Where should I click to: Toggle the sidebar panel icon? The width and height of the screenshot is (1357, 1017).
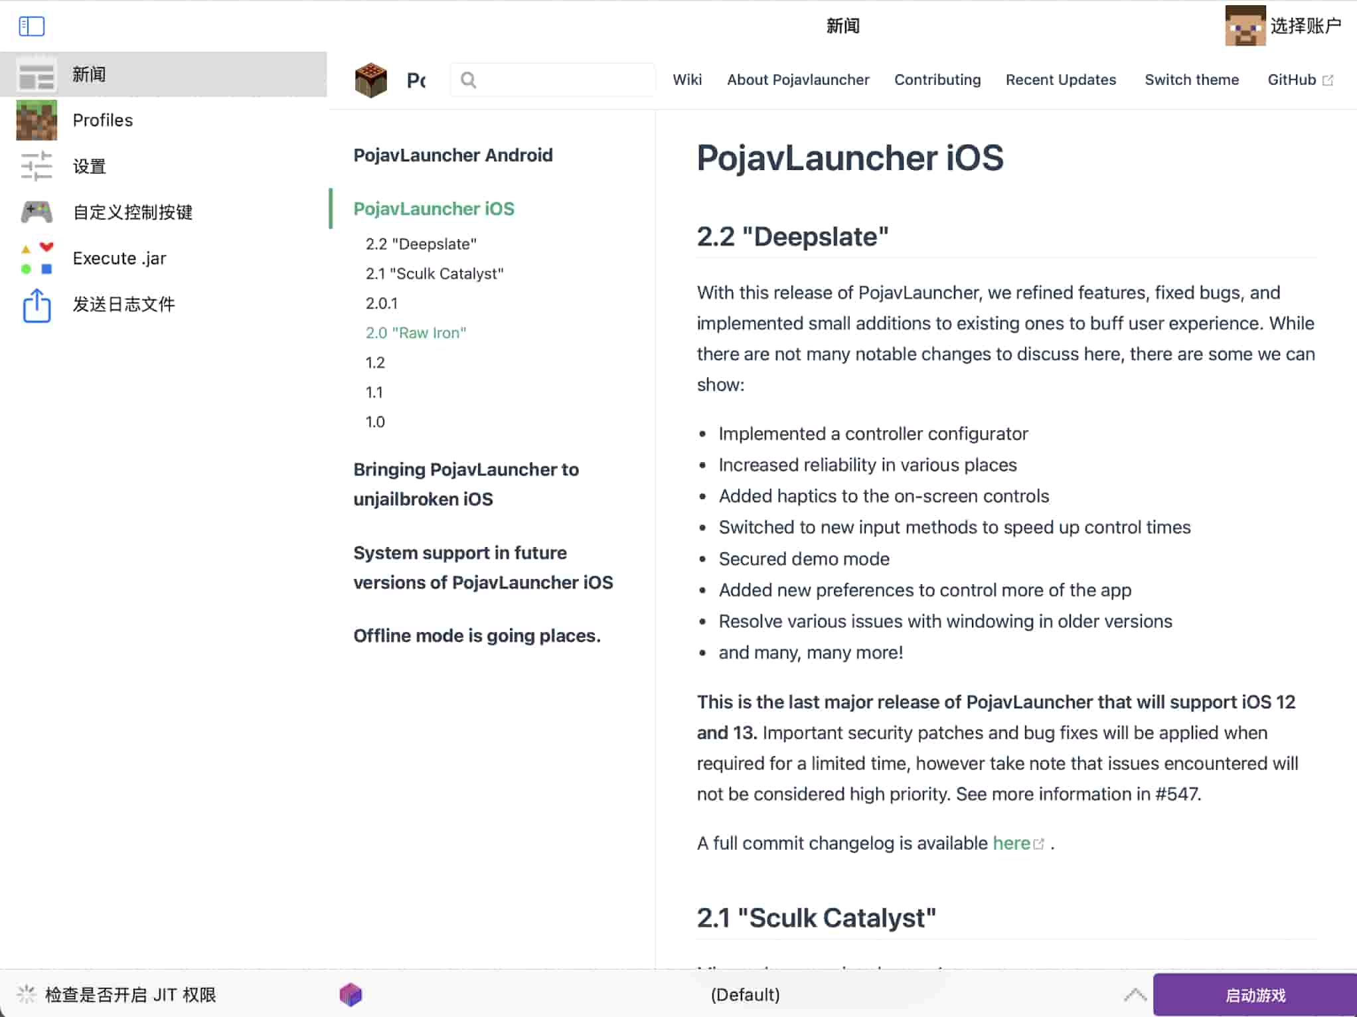[31, 27]
